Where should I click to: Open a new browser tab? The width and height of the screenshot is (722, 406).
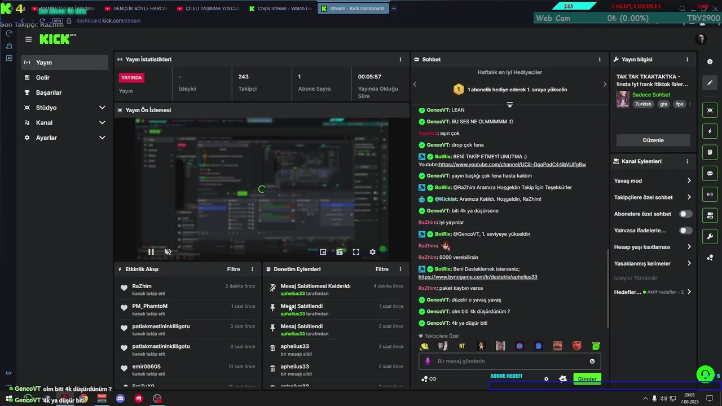point(394,8)
